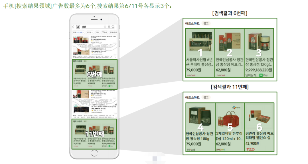Click the 현대Hmall logo under 청녹정 180g
Image resolution: width=308 pixels, height=164 pixels.
191,150
